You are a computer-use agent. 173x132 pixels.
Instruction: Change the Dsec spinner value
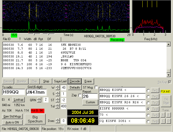click(58, 121)
